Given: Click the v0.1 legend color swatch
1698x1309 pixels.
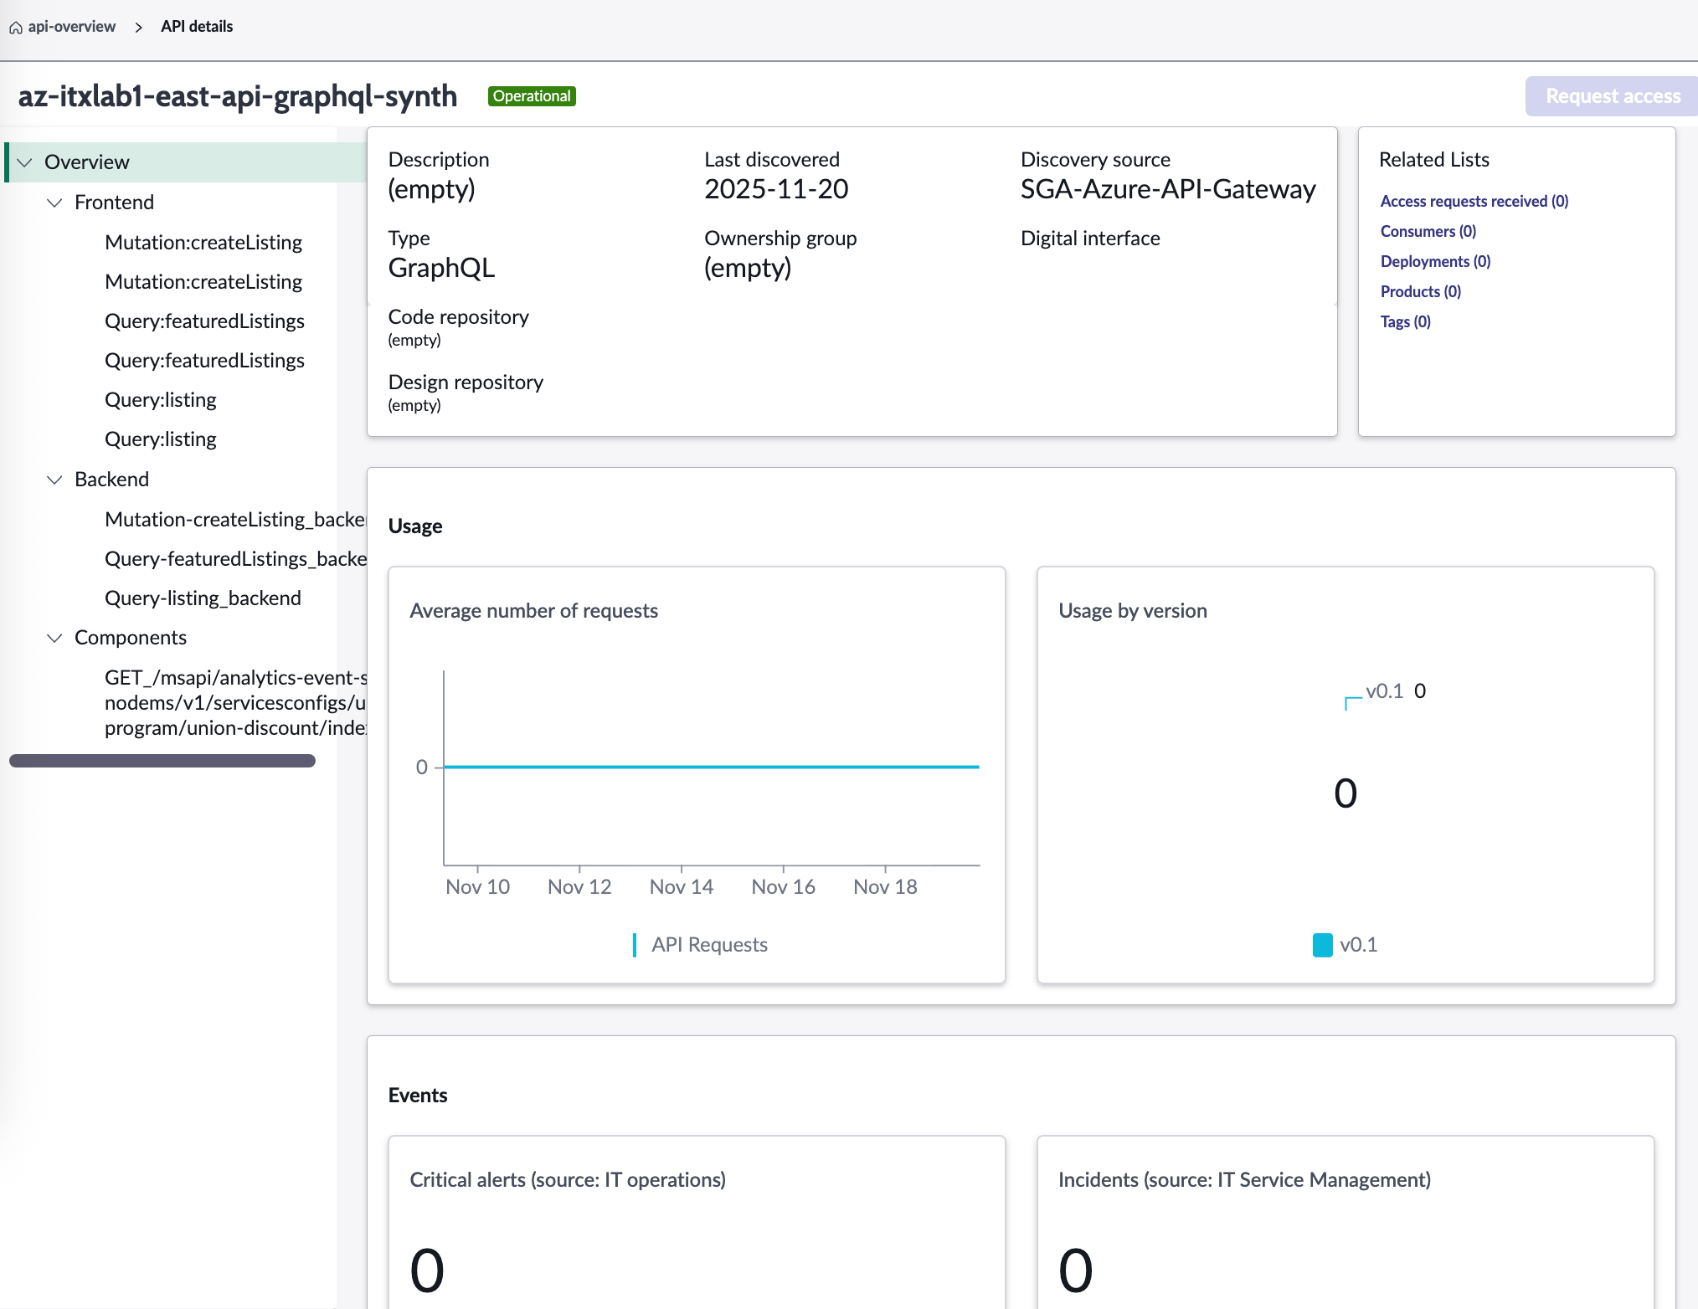Looking at the screenshot, I should coord(1323,945).
